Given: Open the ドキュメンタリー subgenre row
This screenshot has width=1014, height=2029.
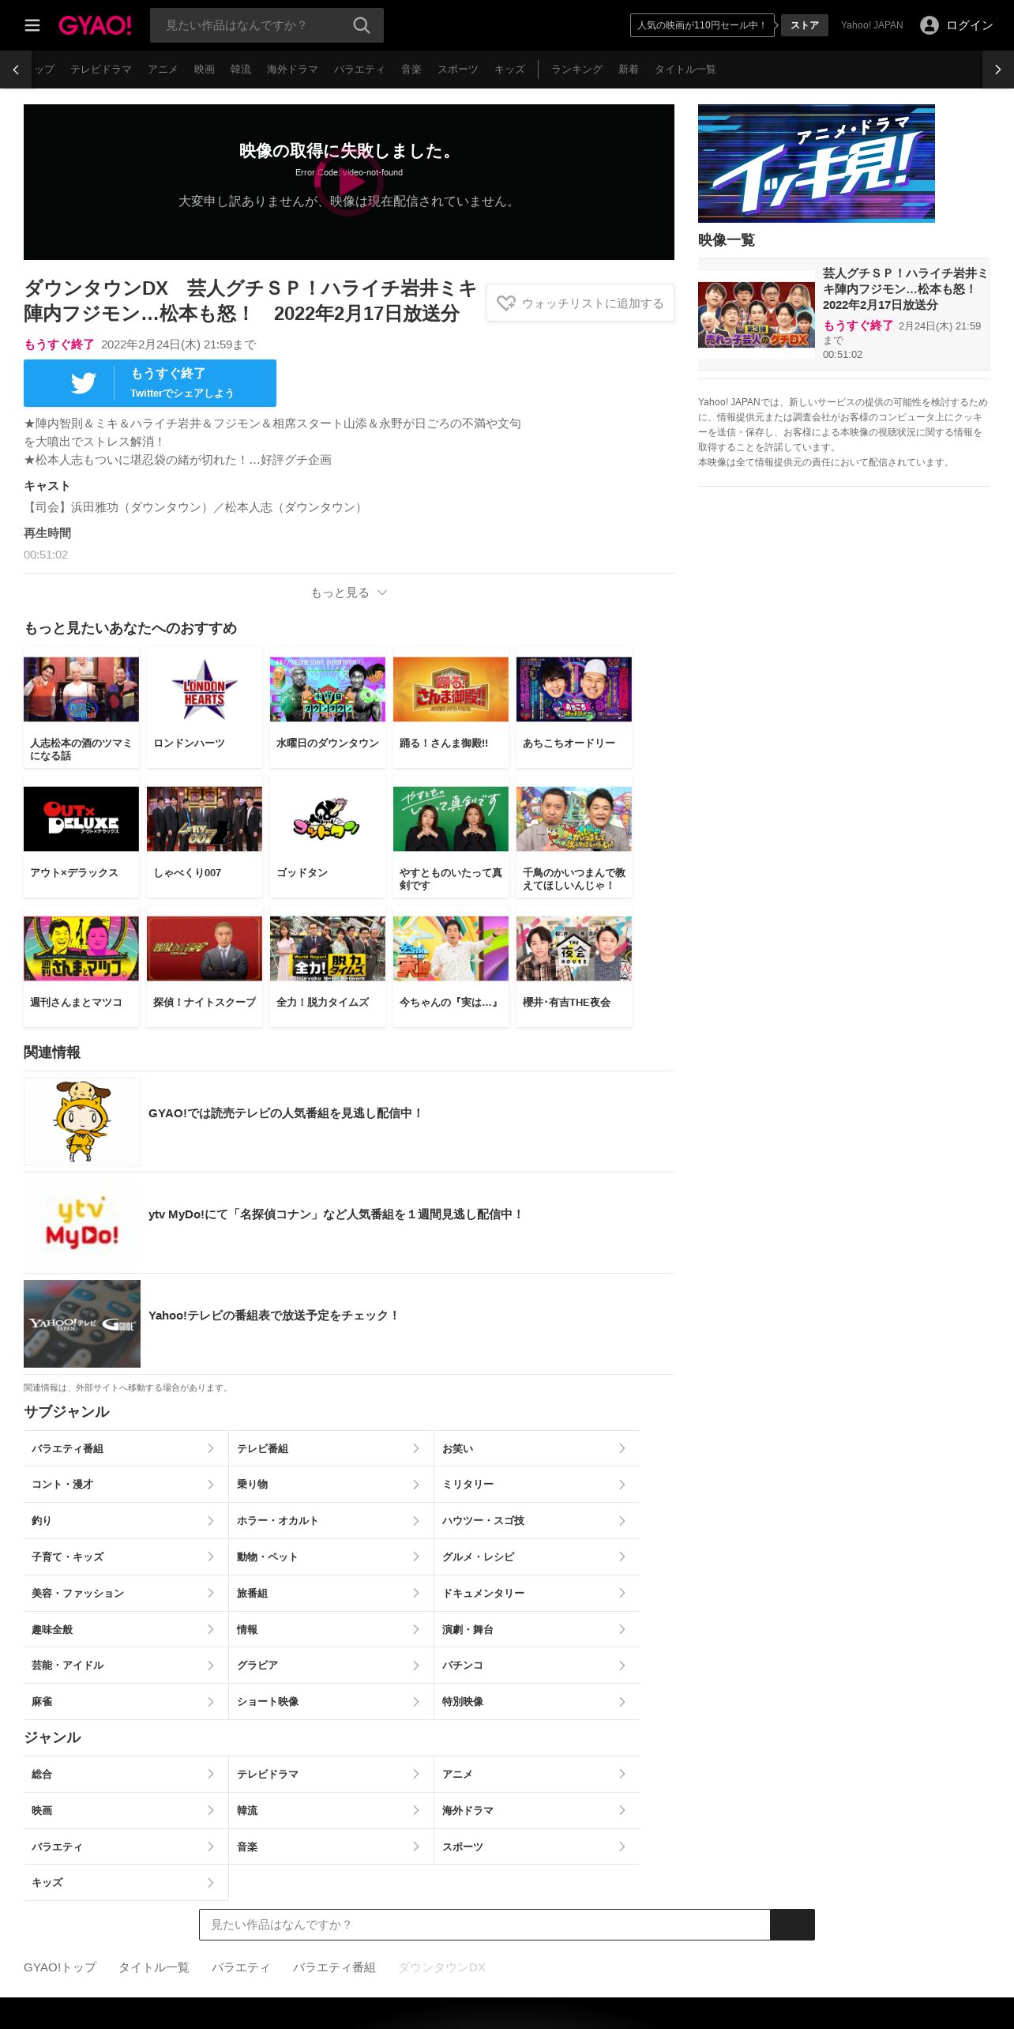Looking at the screenshot, I should point(536,1593).
